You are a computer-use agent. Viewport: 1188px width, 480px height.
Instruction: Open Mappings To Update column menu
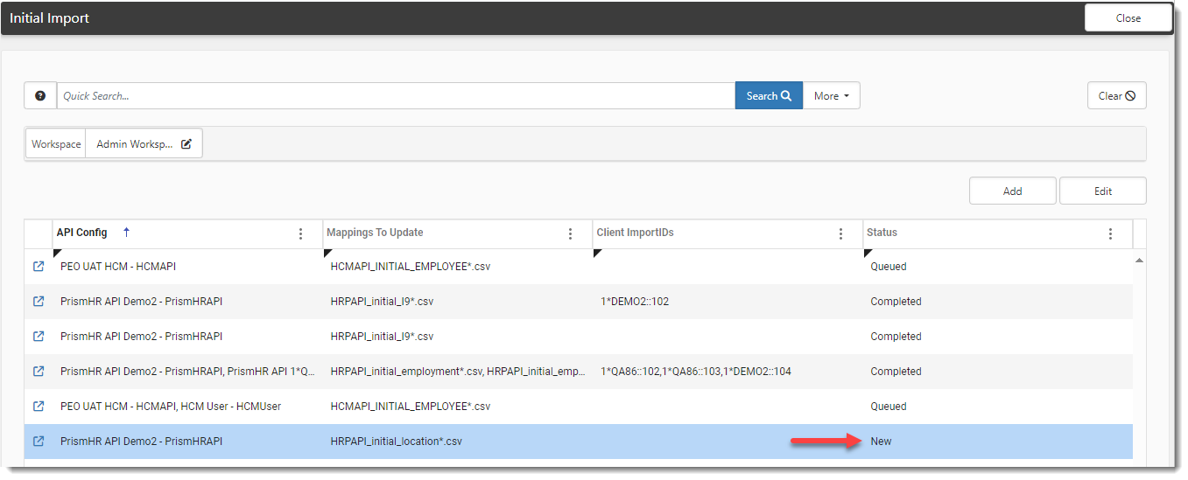571,233
